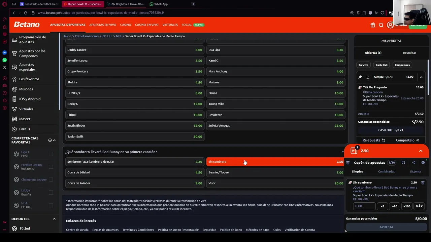The width and height of the screenshot is (431, 242).
Task: Open the Casino menu item
Action: pyautogui.click(x=126, y=25)
